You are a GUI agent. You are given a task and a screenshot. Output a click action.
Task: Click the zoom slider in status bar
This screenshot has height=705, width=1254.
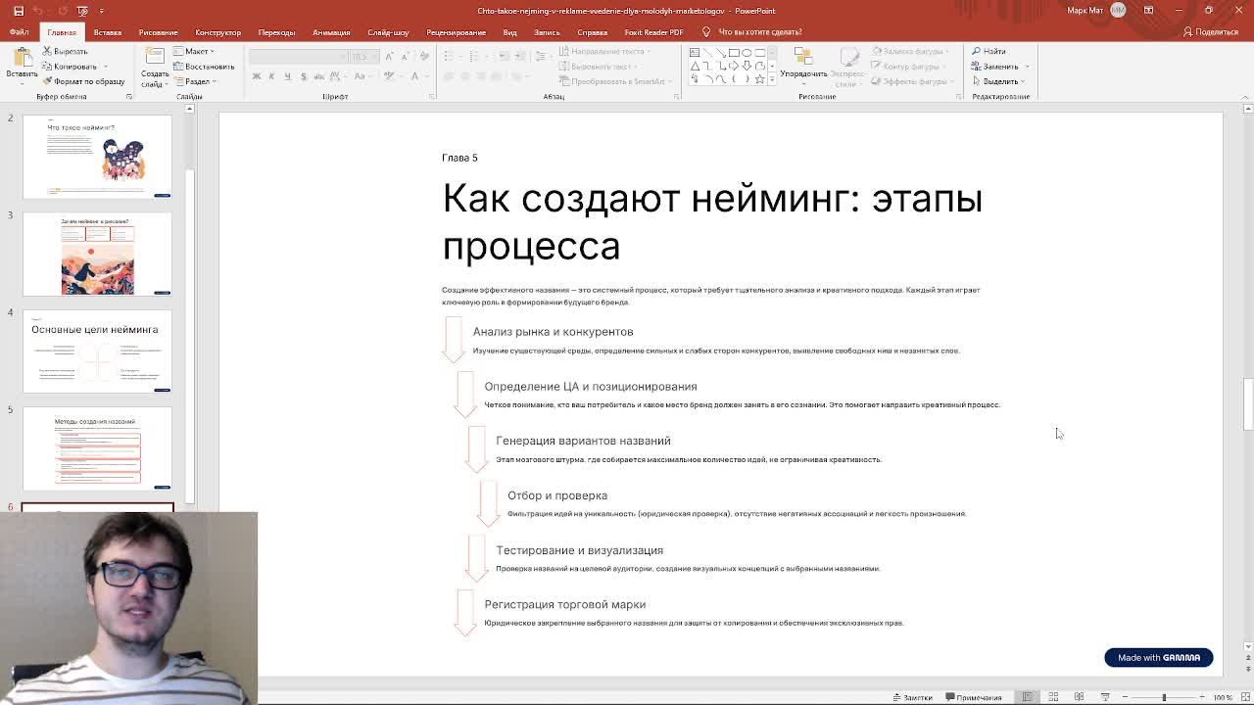(1164, 697)
